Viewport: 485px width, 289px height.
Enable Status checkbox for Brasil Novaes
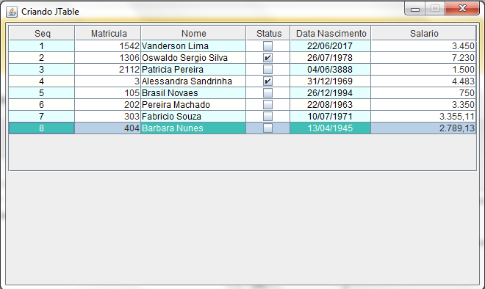point(268,93)
